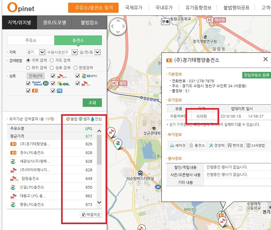Screen dimensions: 271x230
Task: Click the 세차장 amenity icon
Action: [178, 145]
